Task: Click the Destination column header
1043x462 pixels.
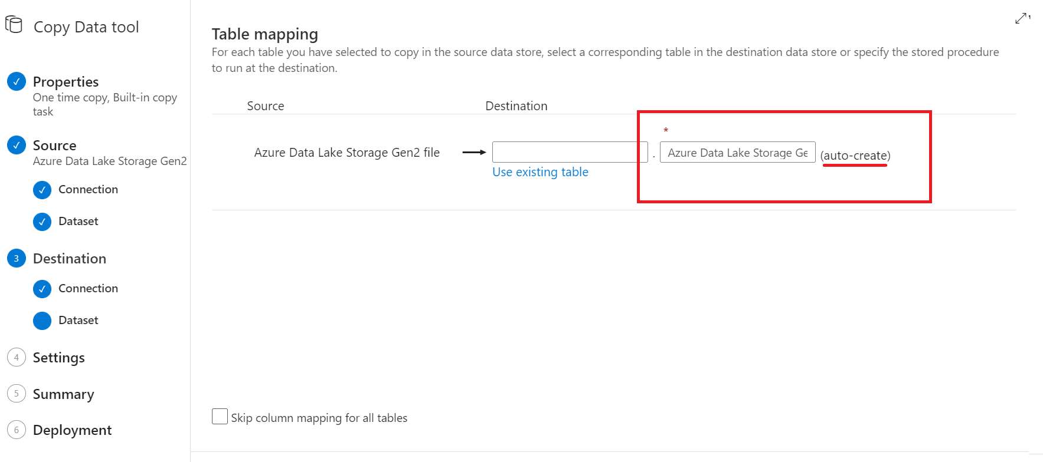Action: [516, 106]
